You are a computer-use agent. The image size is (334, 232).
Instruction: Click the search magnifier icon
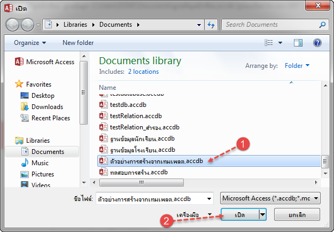coord(322,25)
